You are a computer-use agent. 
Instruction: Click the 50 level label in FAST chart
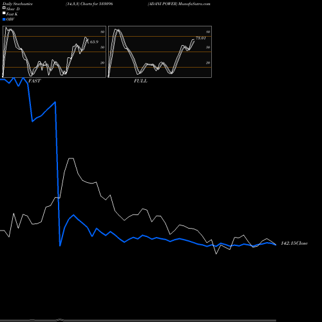pos(102,47)
